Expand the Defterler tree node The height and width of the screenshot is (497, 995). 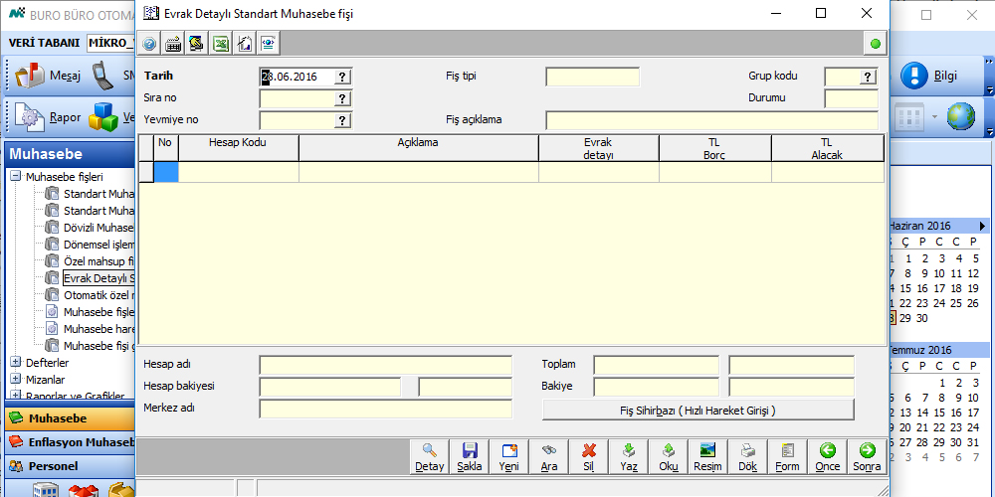(x=16, y=363)
